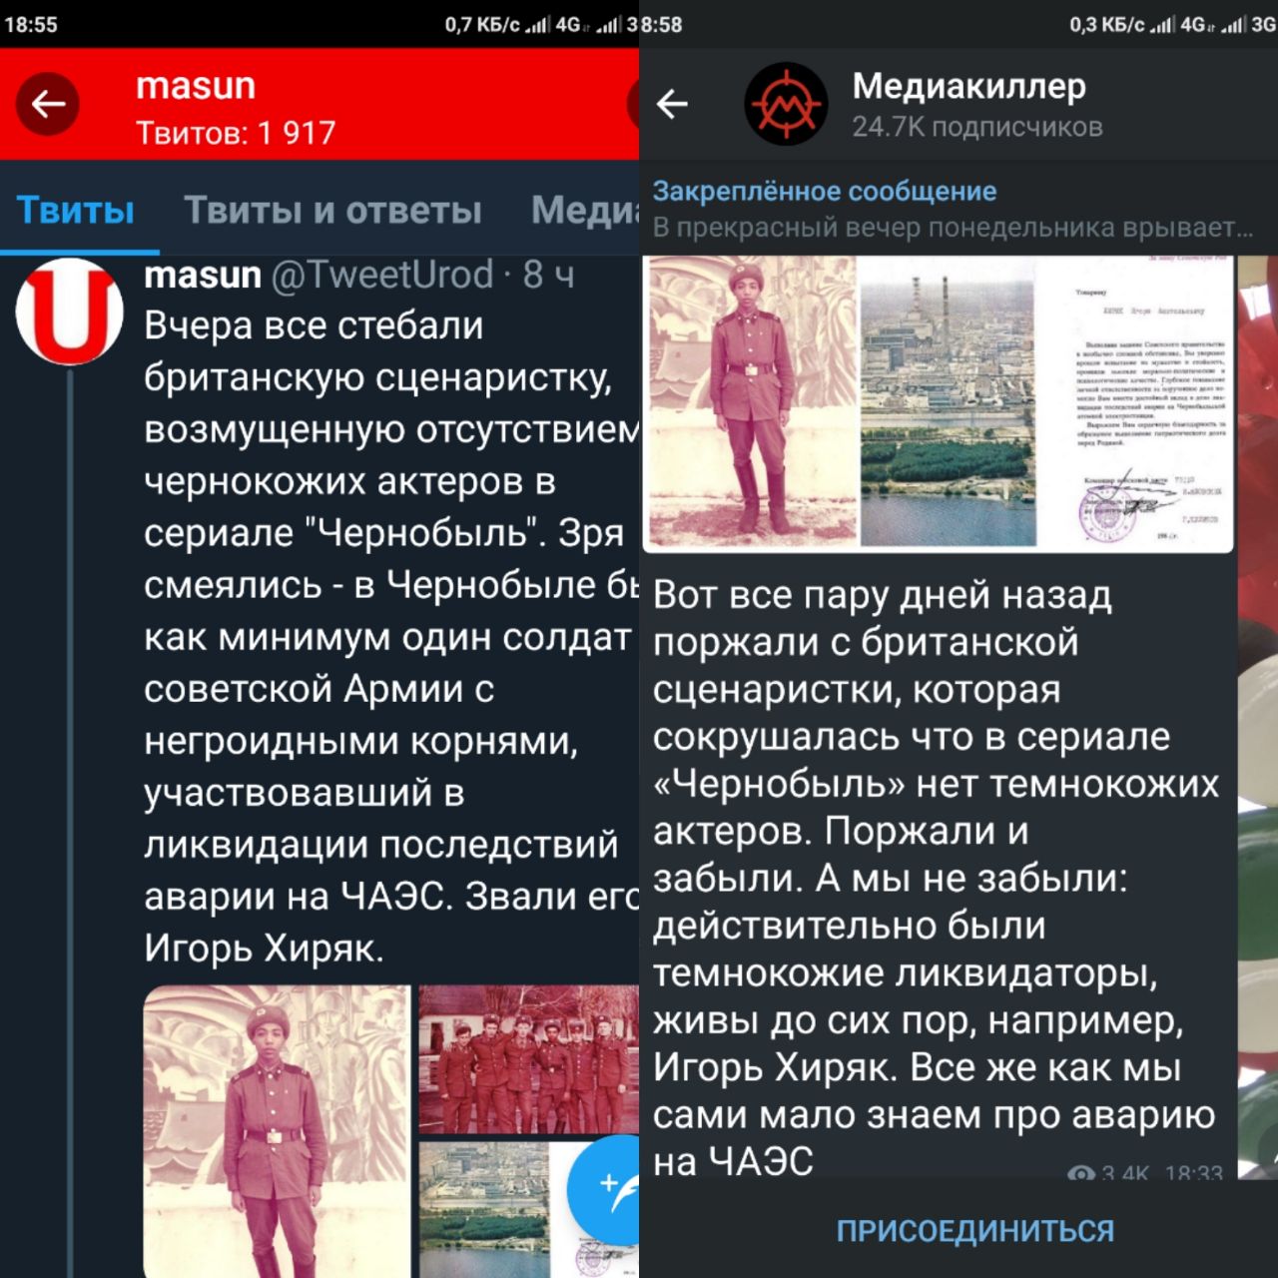1278x1278 pixels.
Task: Switch to the Твиты и ответы tab
Action: pos(332,211)
